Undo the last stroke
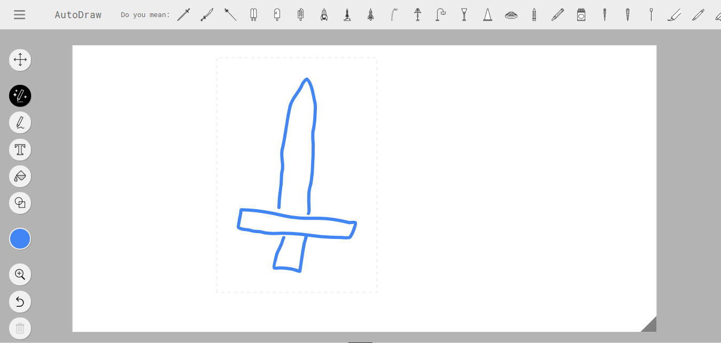Screen dimensions: 721x343 (20, 302)
